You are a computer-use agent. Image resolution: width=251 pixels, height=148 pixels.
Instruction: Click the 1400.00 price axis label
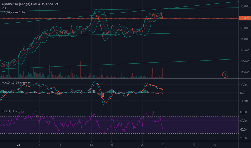pos(245,61)
